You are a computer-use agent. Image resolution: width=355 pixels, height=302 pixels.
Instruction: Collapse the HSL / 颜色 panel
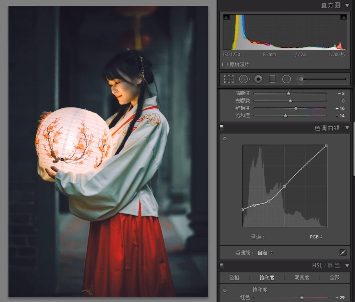coord(347,266)
